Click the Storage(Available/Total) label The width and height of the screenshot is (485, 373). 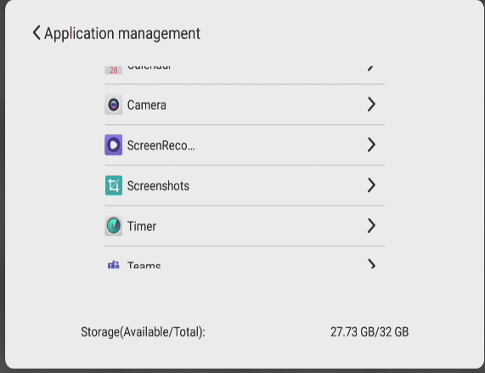click(x=143, y=332)
